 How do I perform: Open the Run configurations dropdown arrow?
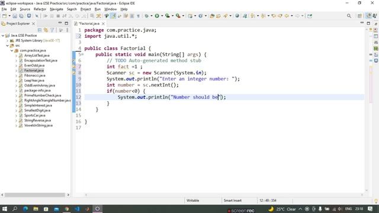tap(162, 16)
